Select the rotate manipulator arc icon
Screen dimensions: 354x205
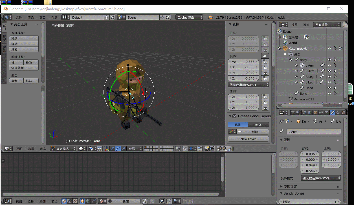coord(118,149)
